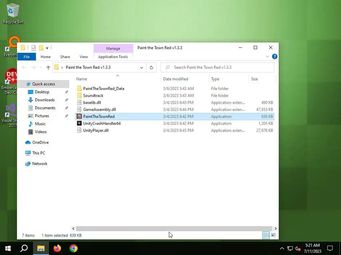Click the Forward navigation arrow
The width and height of the screenshot is (341, 255).
[34, 67]
